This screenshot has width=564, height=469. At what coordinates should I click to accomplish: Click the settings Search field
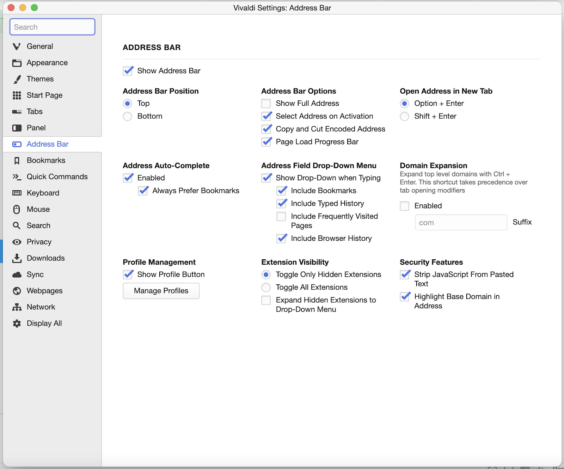53,27
